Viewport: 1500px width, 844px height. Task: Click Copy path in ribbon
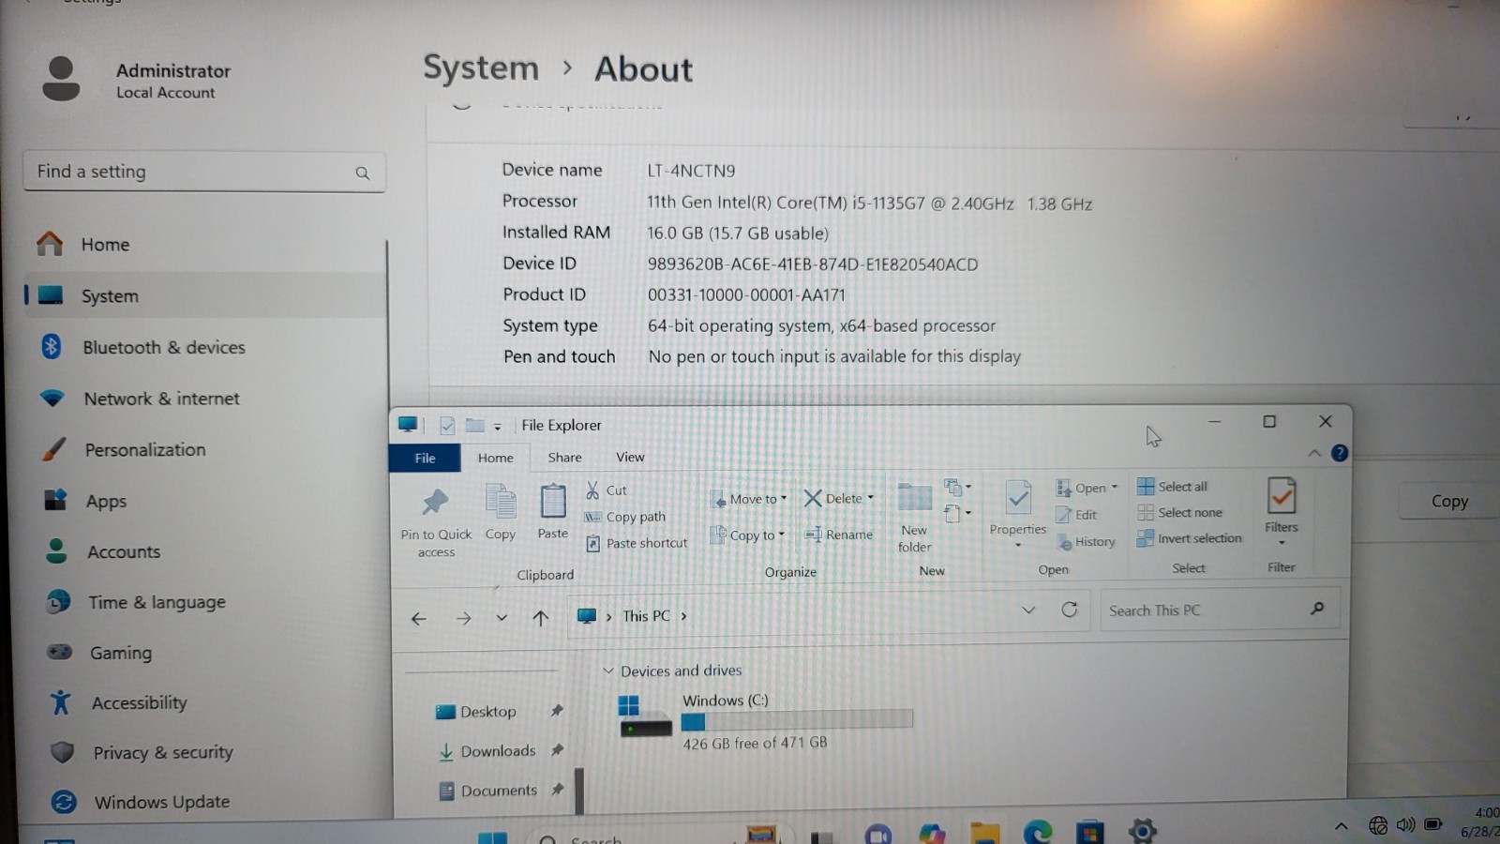click(624, 517)
